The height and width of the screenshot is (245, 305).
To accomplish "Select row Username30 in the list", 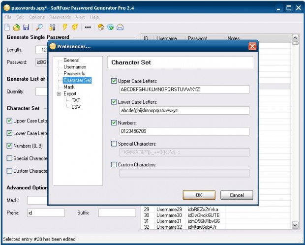I will pyautogui.click(x=216, y=215).
